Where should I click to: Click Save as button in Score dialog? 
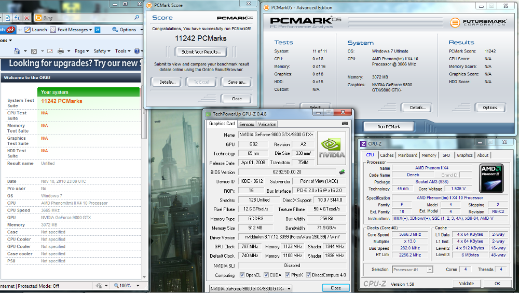click(x=237, y=82)
